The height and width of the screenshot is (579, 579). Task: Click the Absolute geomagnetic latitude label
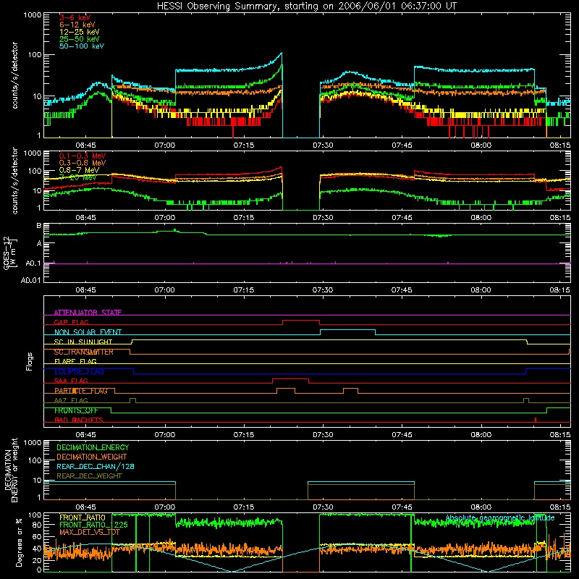(x=500, y=518)
